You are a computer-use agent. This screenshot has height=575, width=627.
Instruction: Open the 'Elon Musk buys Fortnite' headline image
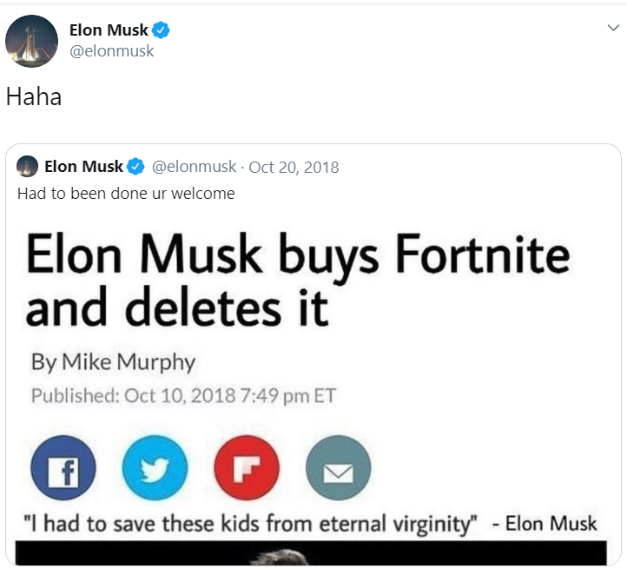[x=297, y=280]
